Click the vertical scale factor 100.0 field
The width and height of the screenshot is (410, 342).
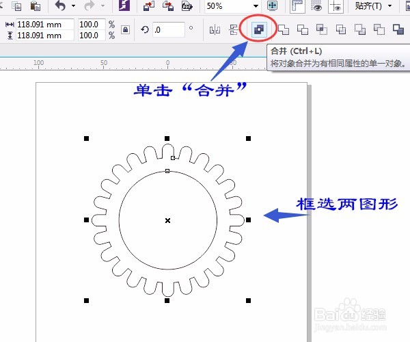[x=92, y=36]
